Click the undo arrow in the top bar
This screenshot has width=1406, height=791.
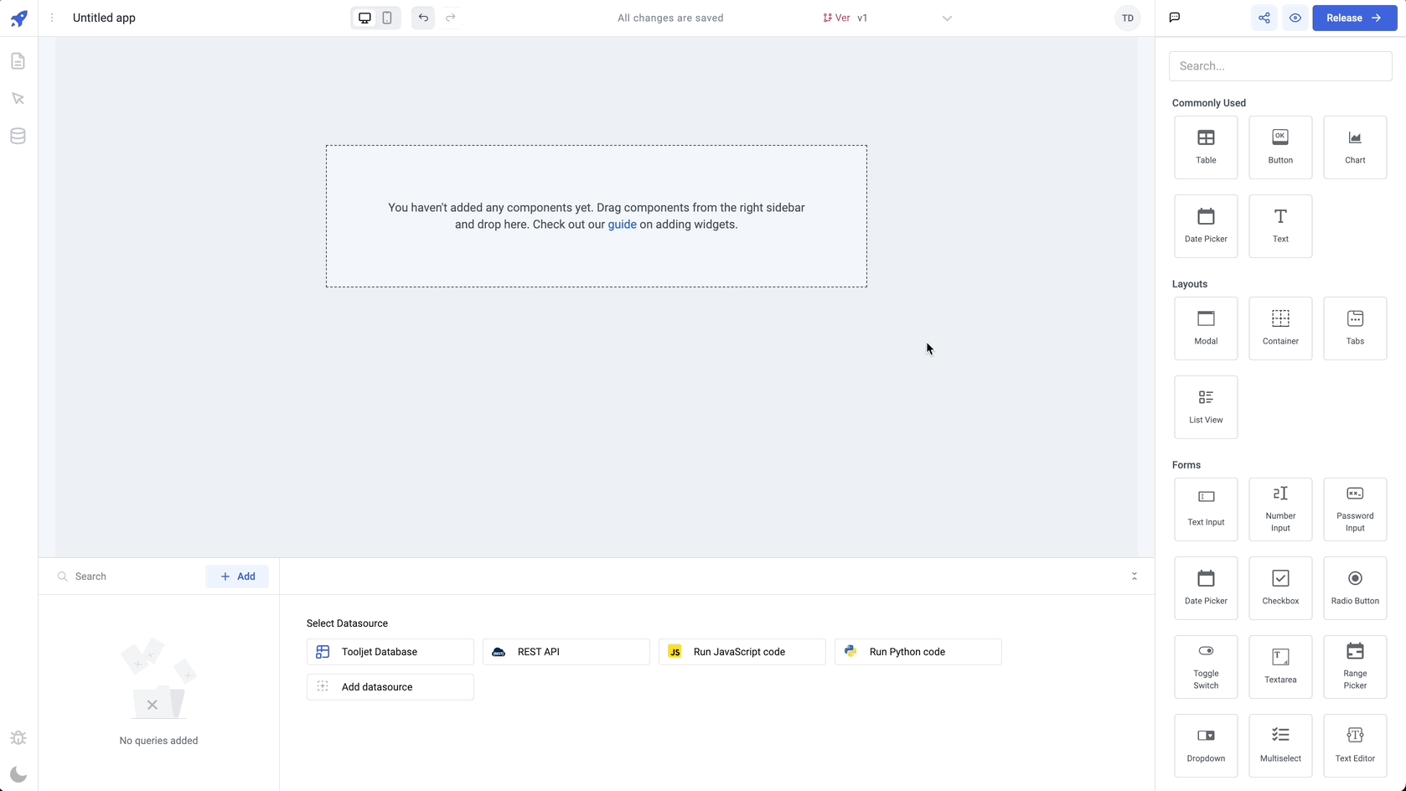[x=423, y=18]
